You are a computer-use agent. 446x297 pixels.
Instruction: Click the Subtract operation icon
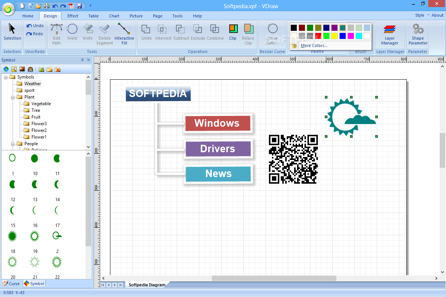pos(181,32)
